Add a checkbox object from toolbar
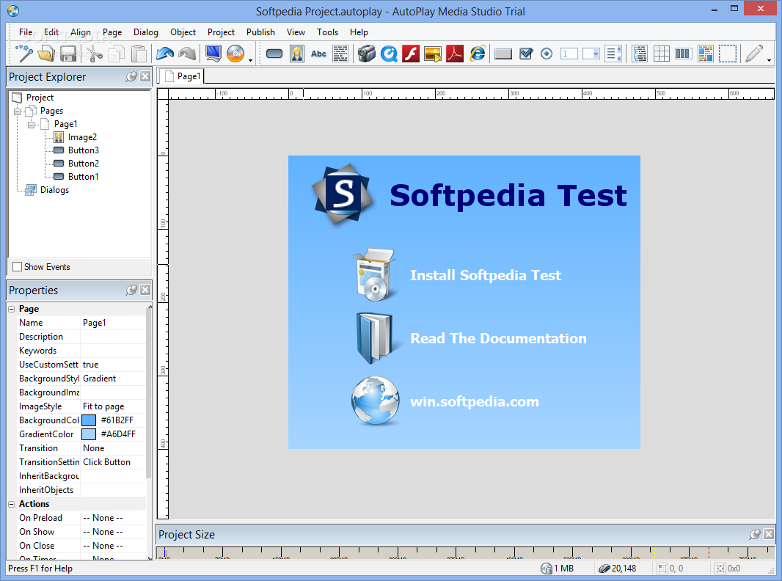The image size is (782, 581). [x=526, y=54]
